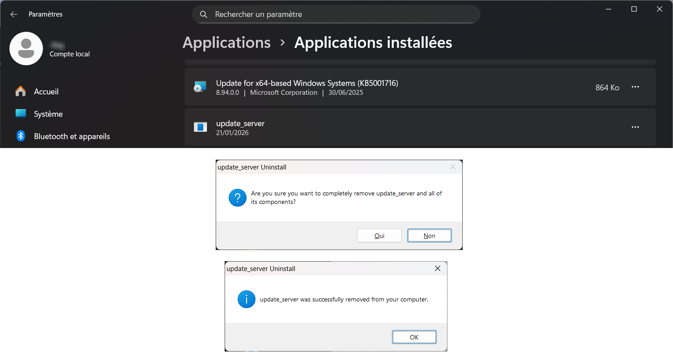Click OK in the removal success dialog
673x356 pixels.
414,337
